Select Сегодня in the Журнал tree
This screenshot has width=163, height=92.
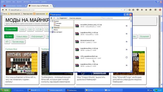coord(59,23)
